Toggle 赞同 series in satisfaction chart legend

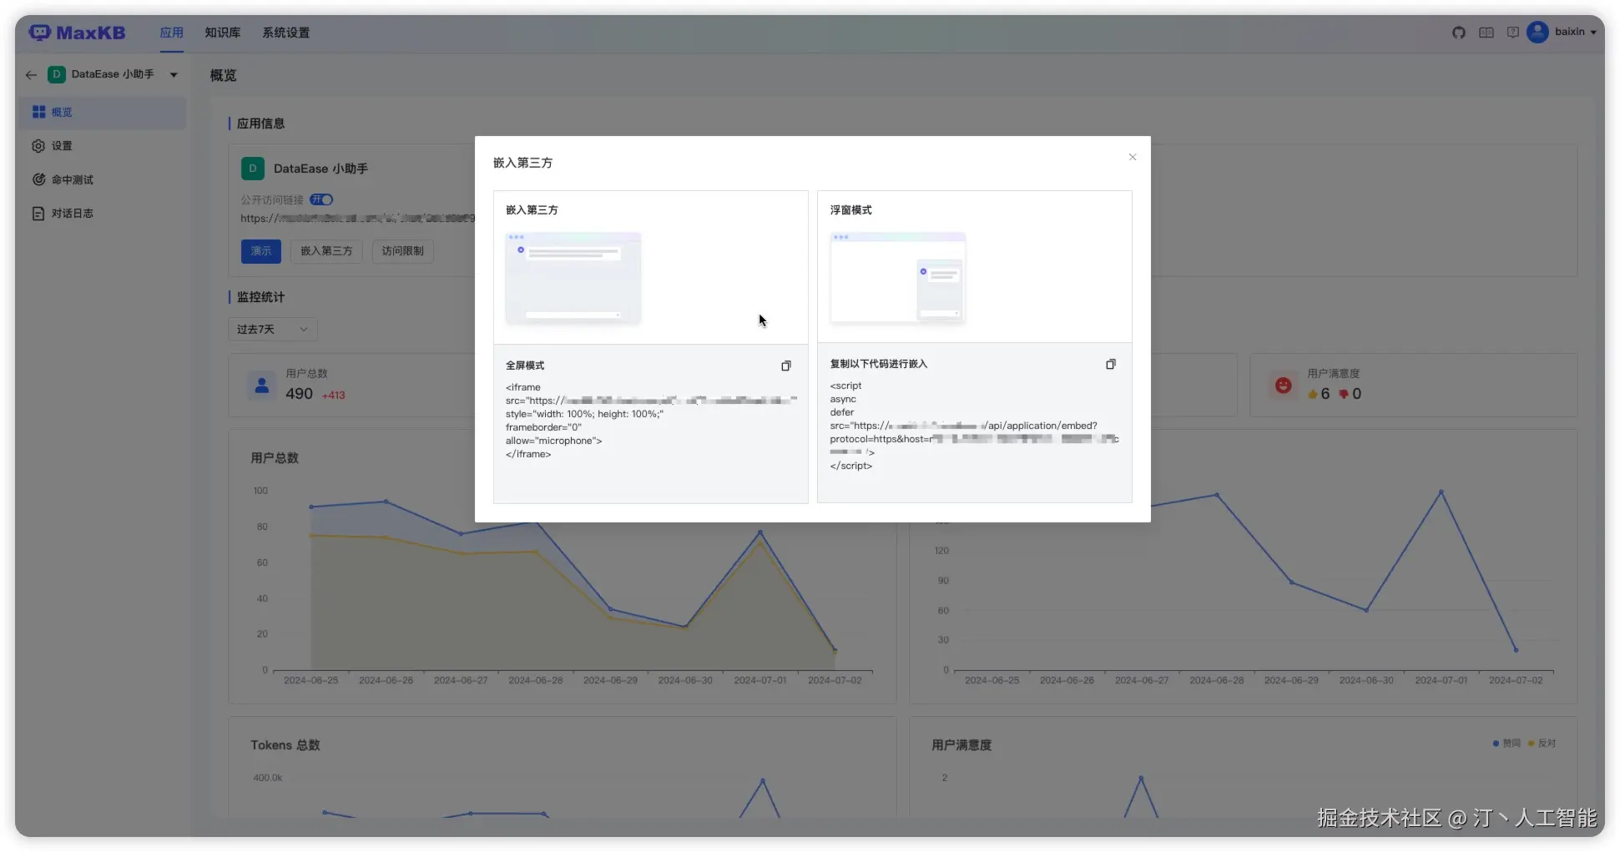1506,744
